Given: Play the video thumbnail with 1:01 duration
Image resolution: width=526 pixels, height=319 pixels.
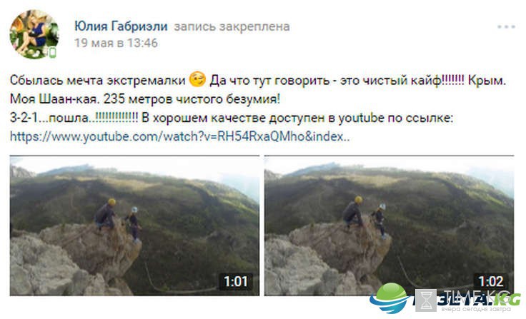Looking at the screenshot, I should 134,226.
